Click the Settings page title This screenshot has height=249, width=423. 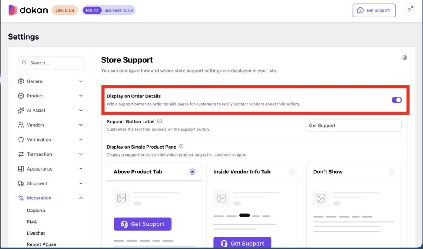(24, 37)
